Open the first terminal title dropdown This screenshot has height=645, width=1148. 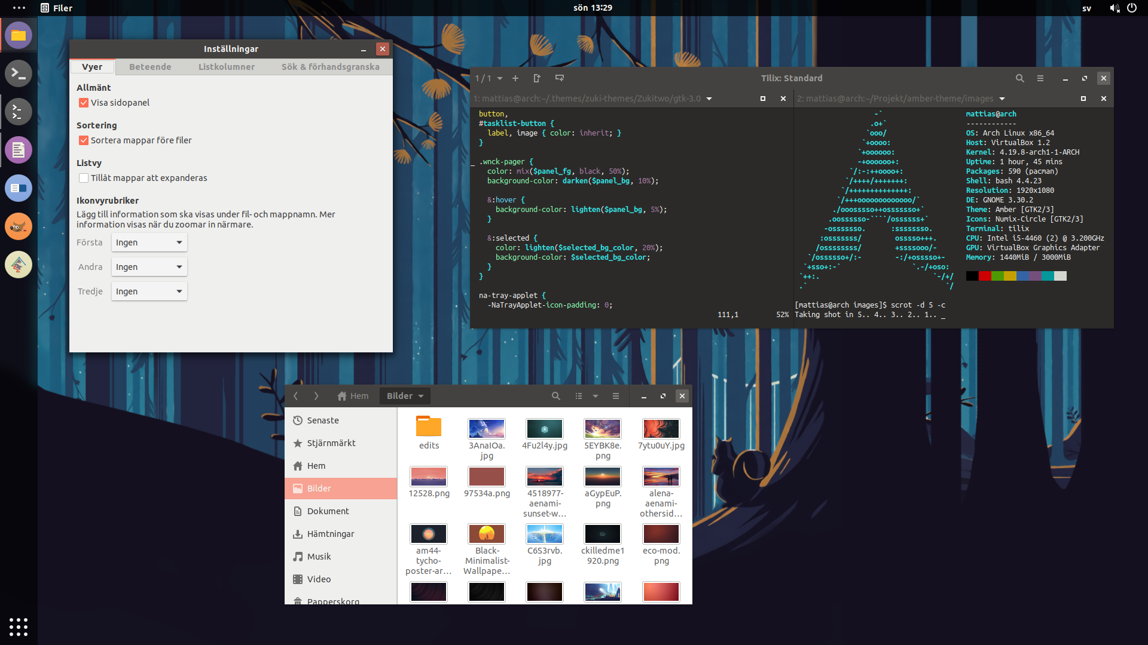click(709, 99)
